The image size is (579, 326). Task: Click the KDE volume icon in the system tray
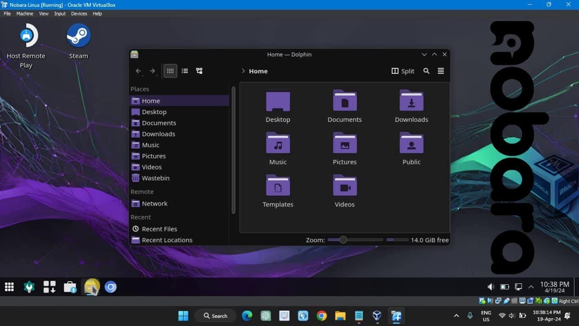click(490, 287)
